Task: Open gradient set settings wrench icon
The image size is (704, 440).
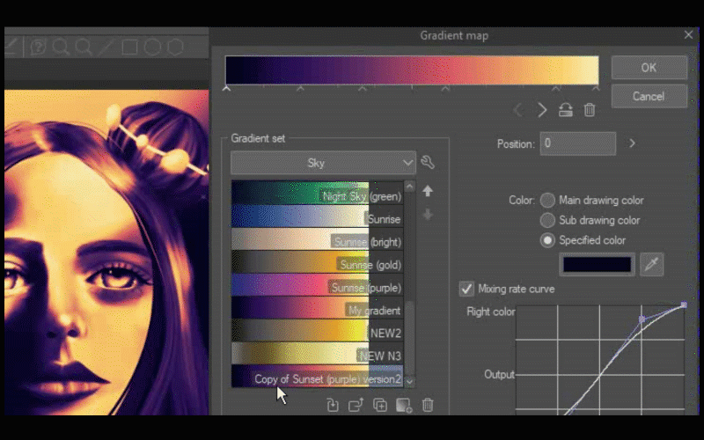Action: [428, 163]
